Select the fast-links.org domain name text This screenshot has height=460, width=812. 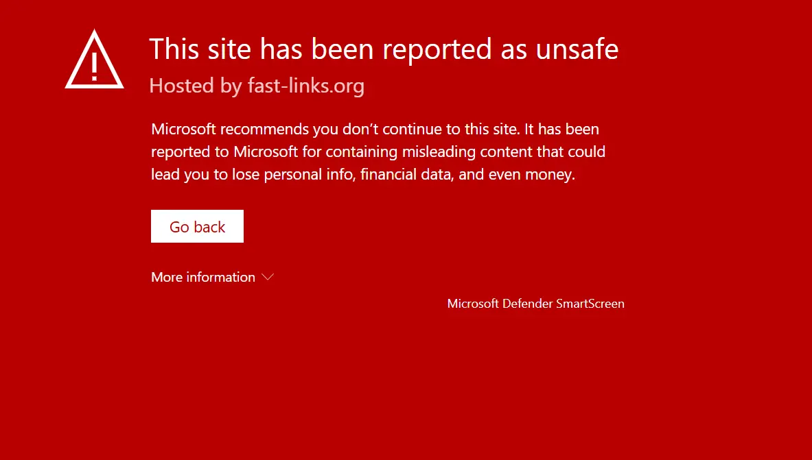pos(306,86)
